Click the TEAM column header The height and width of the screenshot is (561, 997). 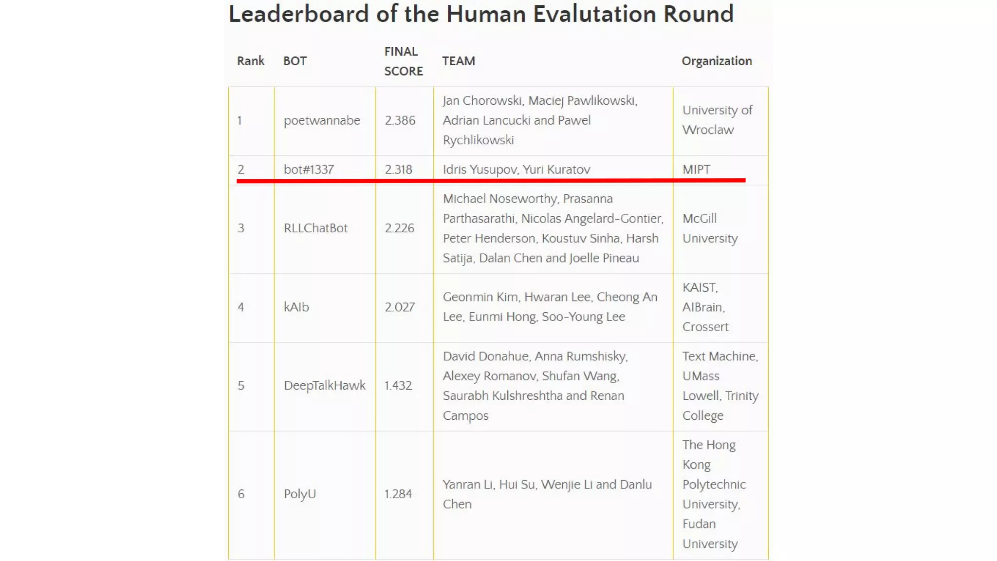click(459, 61)
